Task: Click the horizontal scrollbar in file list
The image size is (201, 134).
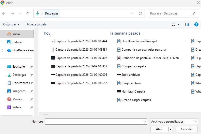Action: [x=45, y=114]
